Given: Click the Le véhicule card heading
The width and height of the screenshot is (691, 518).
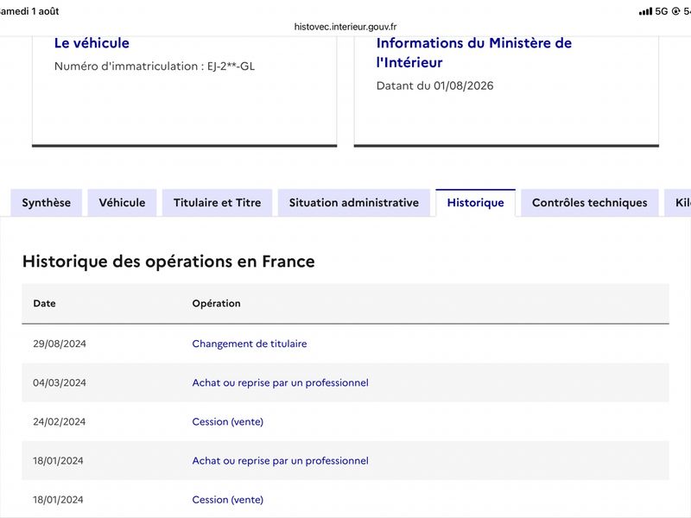Looking at the screenshot, I should [92, 42].
